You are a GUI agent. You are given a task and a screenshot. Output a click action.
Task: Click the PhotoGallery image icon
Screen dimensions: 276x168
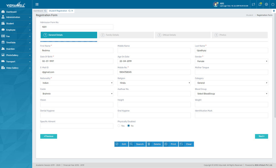tap(3, 55)
